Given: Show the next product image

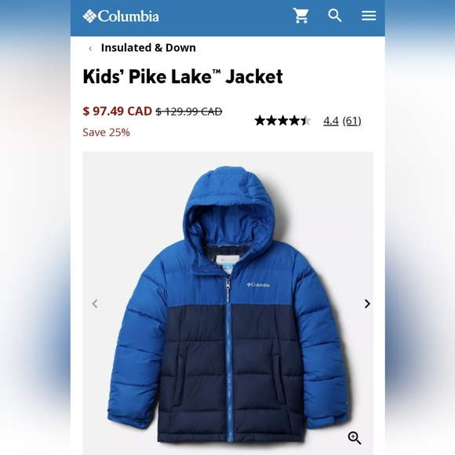Looking at the screenshot, I should coord(367,304).
